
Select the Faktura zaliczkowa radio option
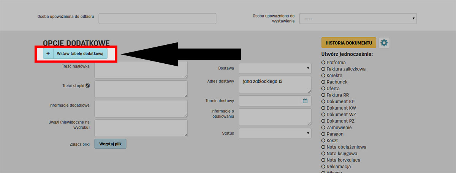[323, 69]
